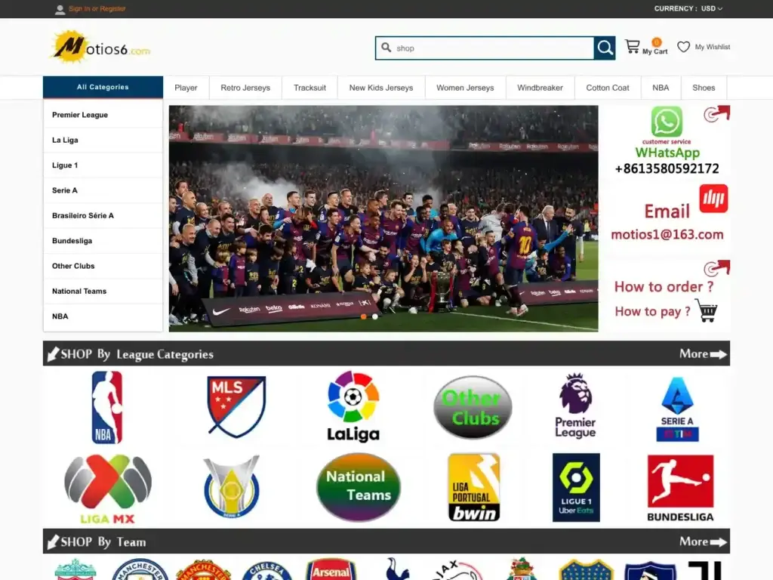Image resolution: width=773 pixels, height=580 pixels.
Task: Expand the All Categories menu
Action: click(103, 88)
